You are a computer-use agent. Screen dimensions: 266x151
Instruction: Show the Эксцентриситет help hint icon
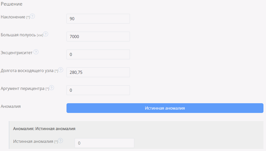point(36,52)
